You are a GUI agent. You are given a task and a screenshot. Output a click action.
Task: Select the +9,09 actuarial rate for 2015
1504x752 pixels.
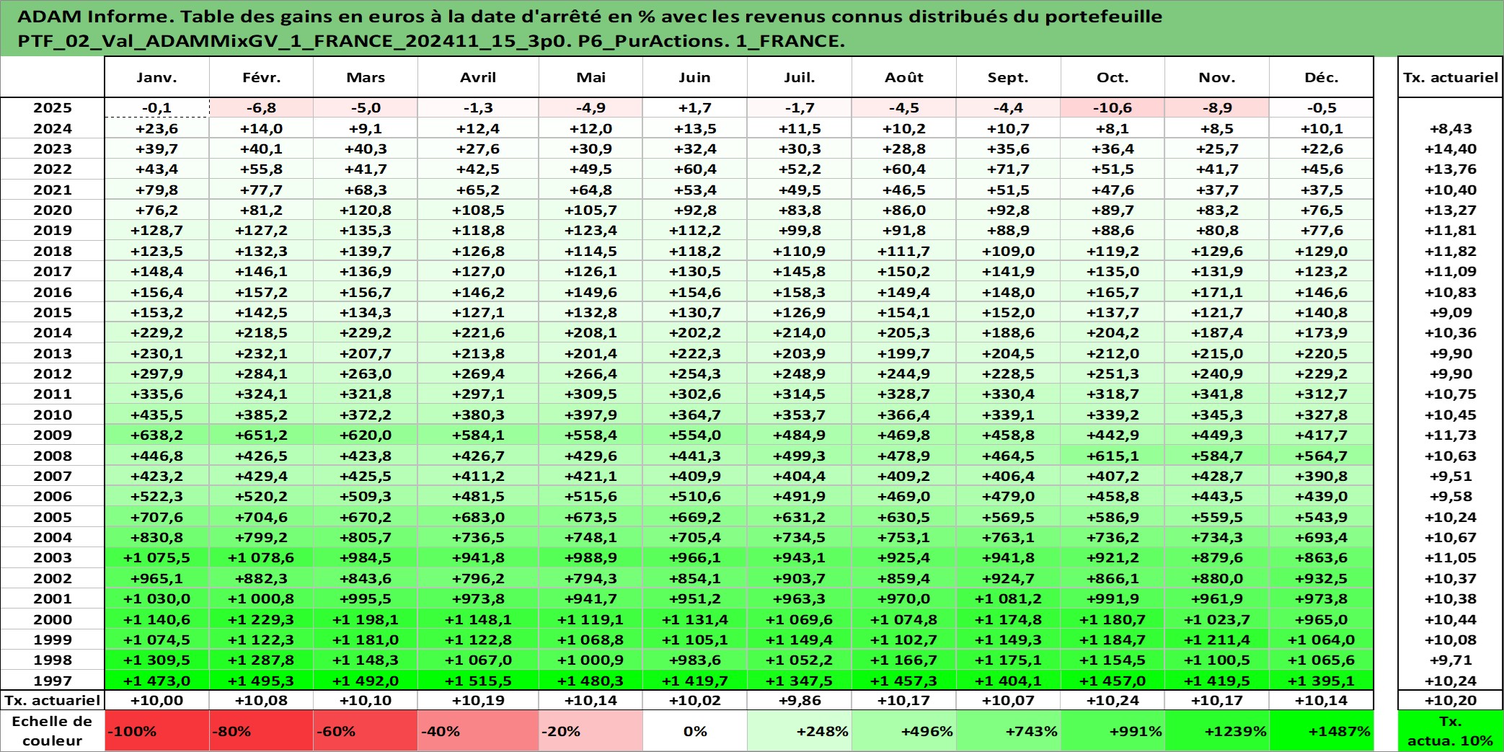(1451, 312)
